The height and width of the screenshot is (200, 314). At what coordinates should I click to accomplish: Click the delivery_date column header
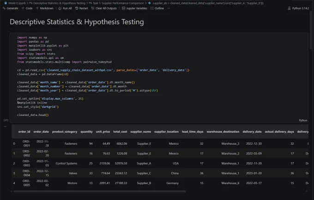point(252,131)
